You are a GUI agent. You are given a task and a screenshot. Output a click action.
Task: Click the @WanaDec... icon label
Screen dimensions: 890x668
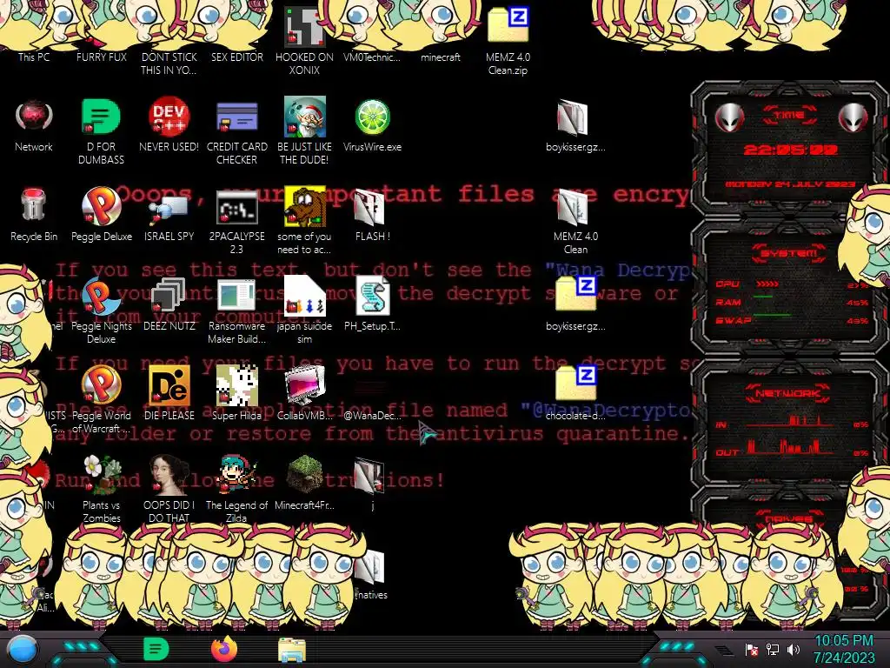tap(372, 416)
